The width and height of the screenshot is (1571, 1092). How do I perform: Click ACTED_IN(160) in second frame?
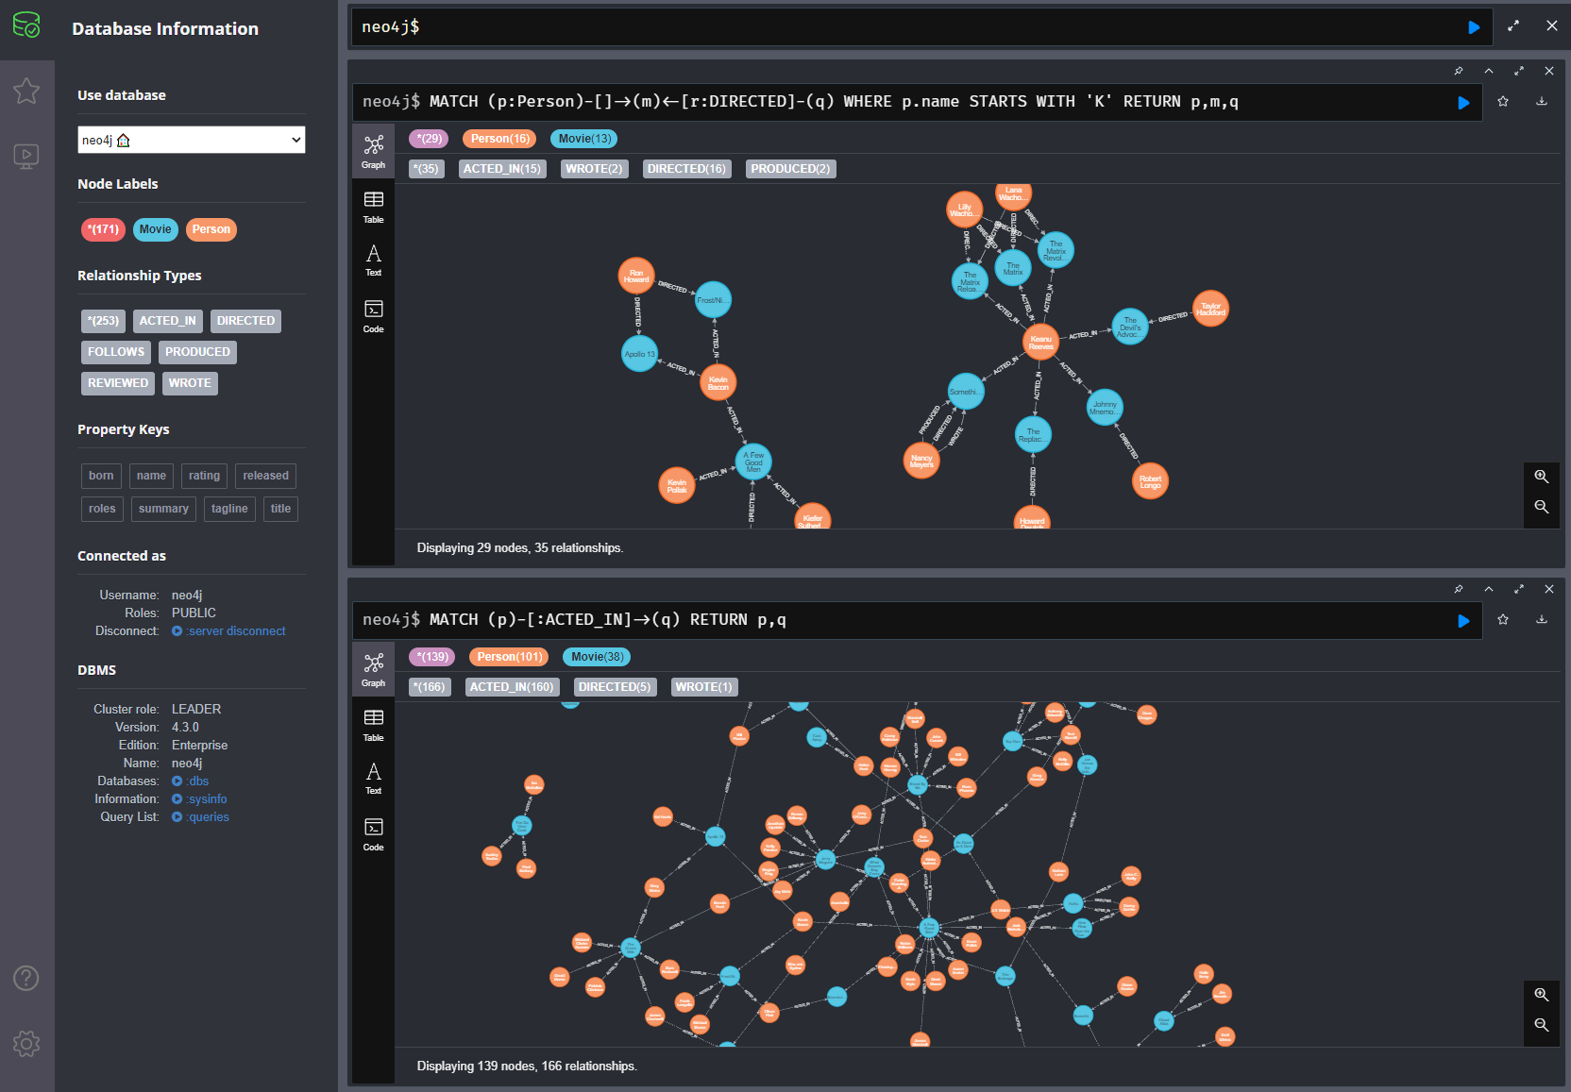[512, 687]
